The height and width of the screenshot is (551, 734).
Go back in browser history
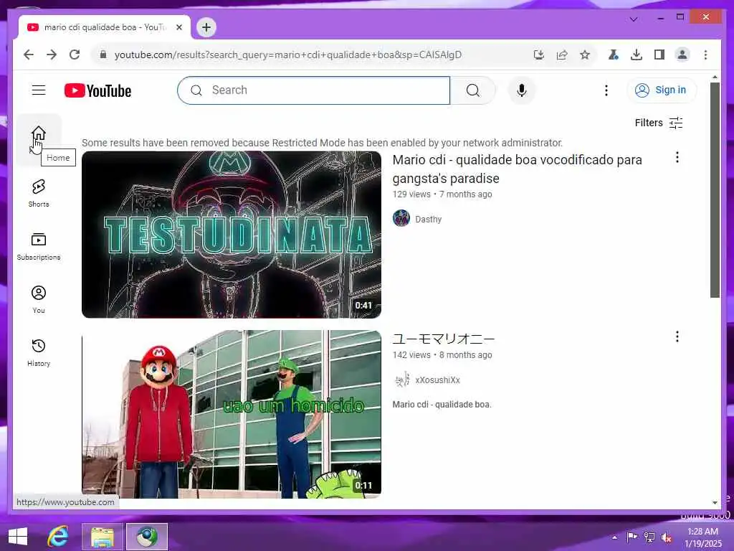click(x=29, y=55)
